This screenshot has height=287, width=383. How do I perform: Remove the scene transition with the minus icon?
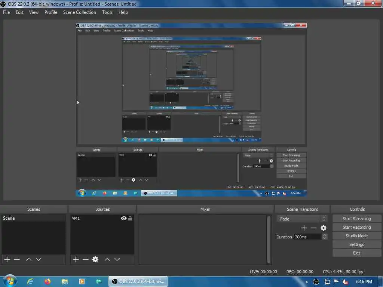click(314, 228)
